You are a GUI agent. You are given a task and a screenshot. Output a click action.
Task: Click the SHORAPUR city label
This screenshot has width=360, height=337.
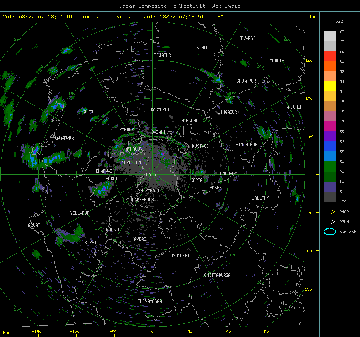(246, 81)
